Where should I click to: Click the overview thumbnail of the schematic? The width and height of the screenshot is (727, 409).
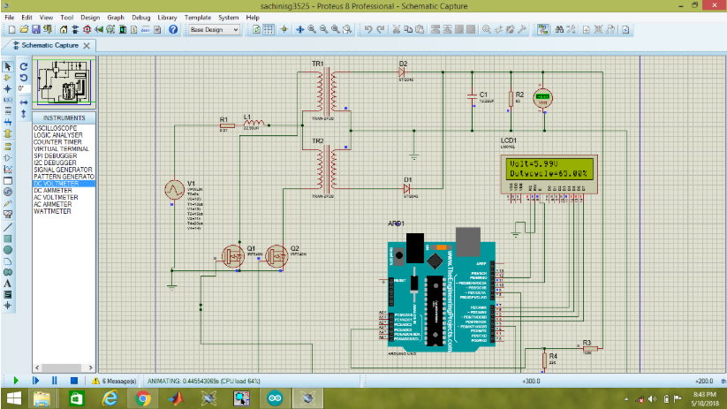click(x=64, y=82)
